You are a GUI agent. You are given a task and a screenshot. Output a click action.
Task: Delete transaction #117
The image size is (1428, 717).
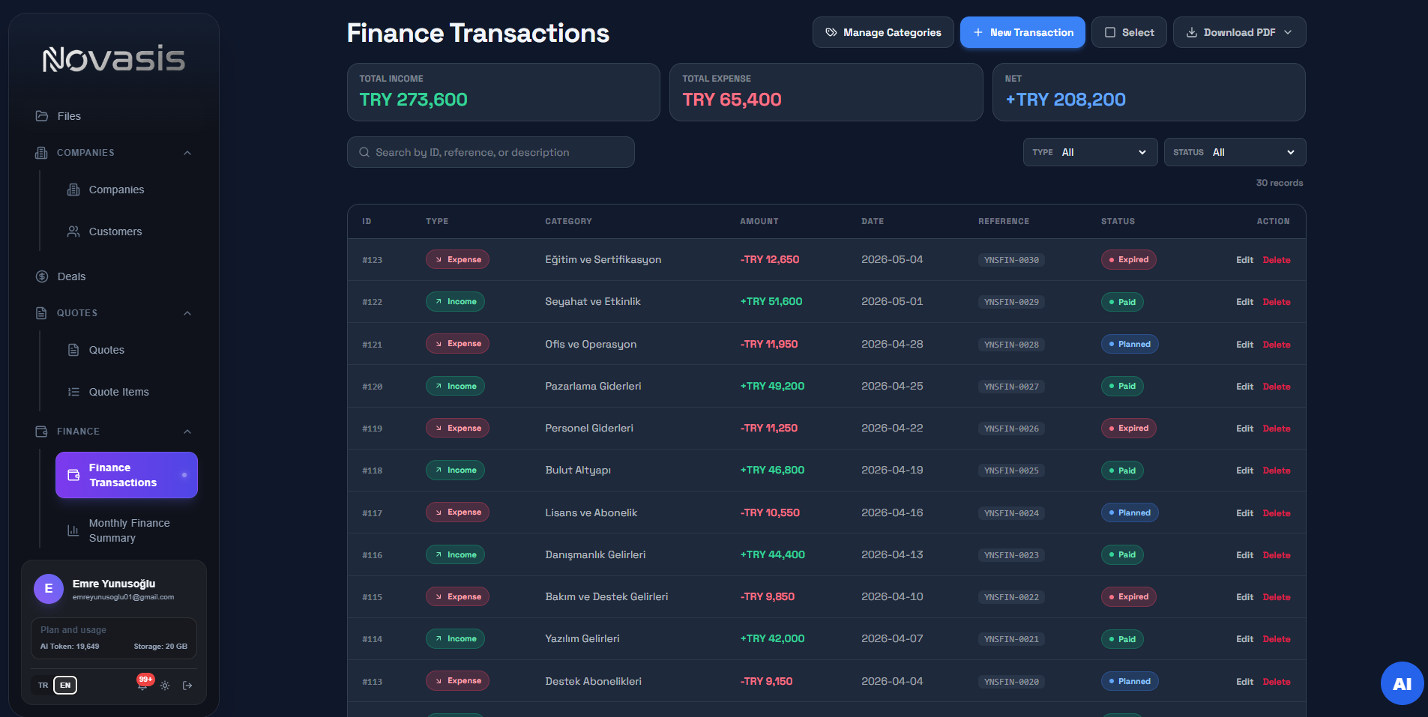(1277, 513)
